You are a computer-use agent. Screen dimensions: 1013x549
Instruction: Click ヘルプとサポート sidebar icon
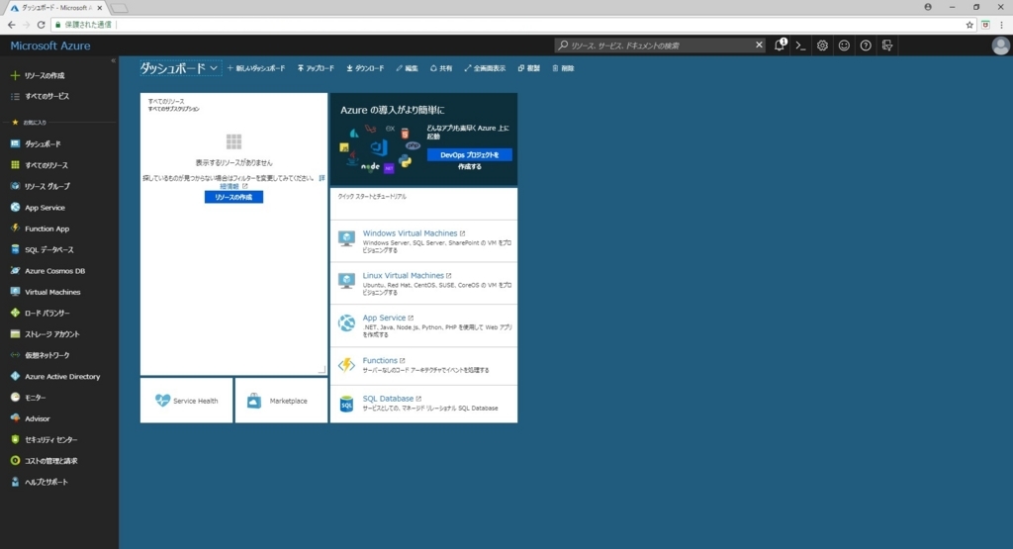tap(15, 482)
